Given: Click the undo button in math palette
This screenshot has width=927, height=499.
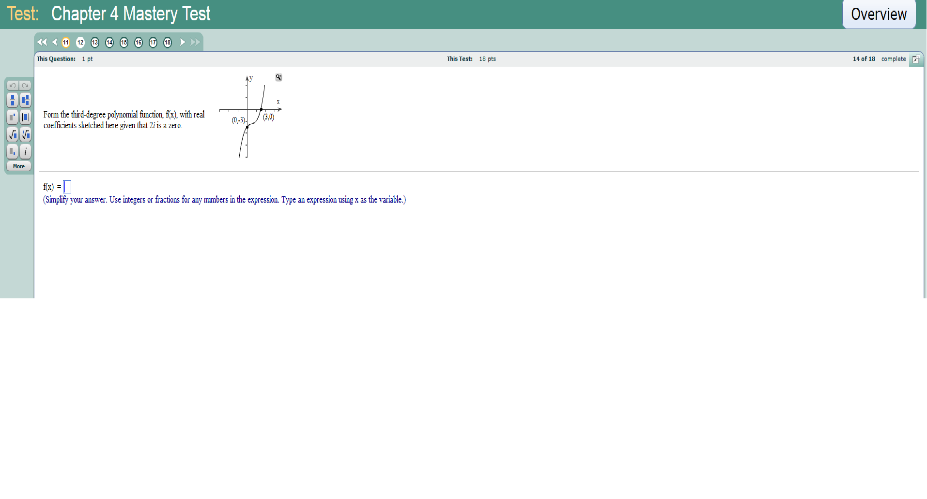Looking at the screenshot, I should point(13,85).
